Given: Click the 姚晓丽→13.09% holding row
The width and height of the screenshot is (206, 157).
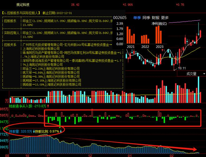Looking at the screenshot, I should point(52,84).
